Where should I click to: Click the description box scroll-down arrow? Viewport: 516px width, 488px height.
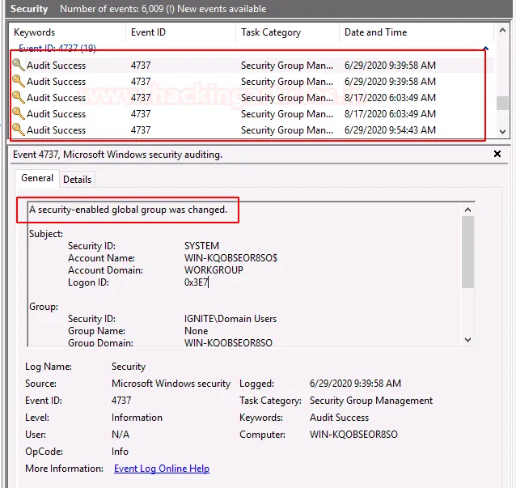tap(467, 341)
